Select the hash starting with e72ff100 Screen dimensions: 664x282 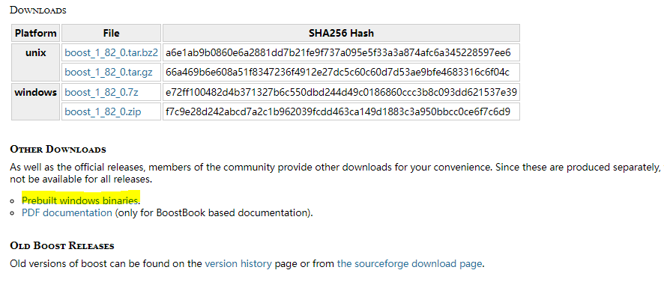(x=341, y=92)
